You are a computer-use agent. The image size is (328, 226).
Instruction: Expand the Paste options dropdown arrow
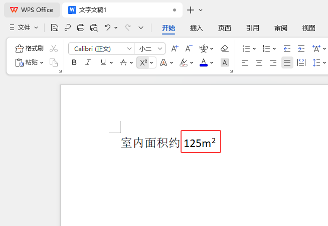coord(42,62)
